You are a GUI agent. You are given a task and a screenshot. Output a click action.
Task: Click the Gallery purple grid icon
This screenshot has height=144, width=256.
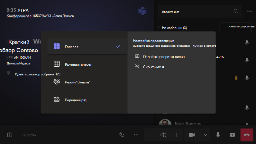click(57, 46)
